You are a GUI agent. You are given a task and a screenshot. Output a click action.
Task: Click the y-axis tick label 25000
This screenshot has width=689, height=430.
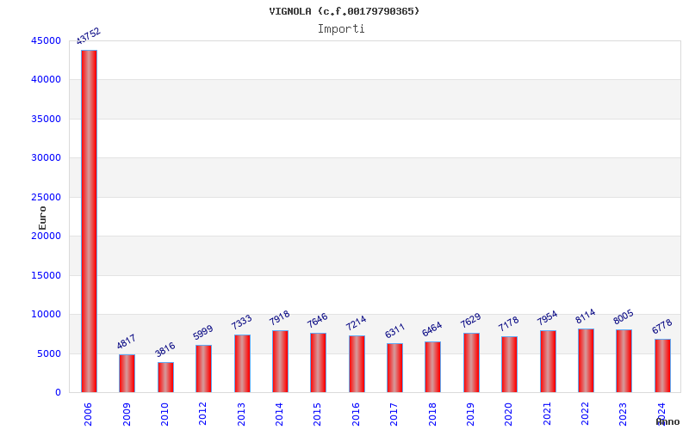[x=47, y=198]
